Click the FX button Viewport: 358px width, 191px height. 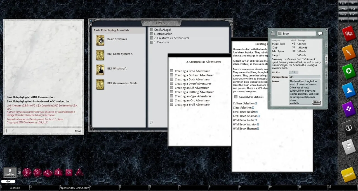click(352, 20)
